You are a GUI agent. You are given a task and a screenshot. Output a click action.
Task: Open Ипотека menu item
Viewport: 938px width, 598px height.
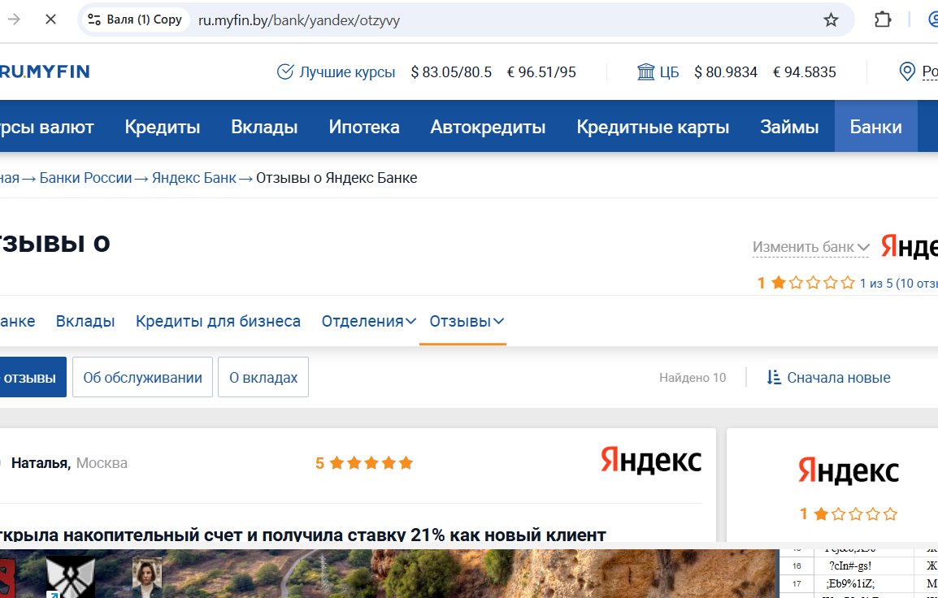pyautogui.click(x=363, y=127)
